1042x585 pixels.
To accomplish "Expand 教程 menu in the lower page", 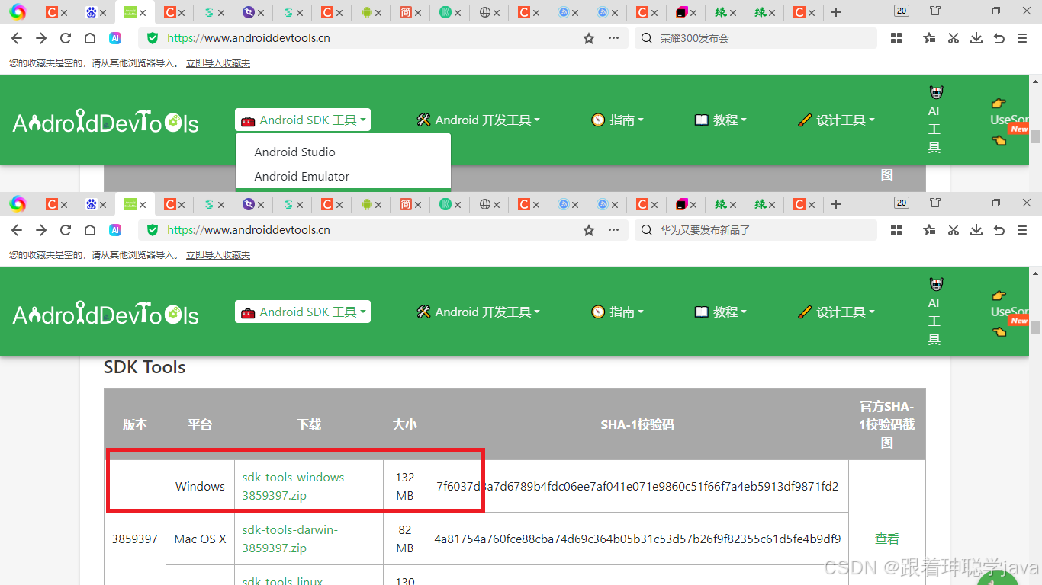I will pos(720,312).
